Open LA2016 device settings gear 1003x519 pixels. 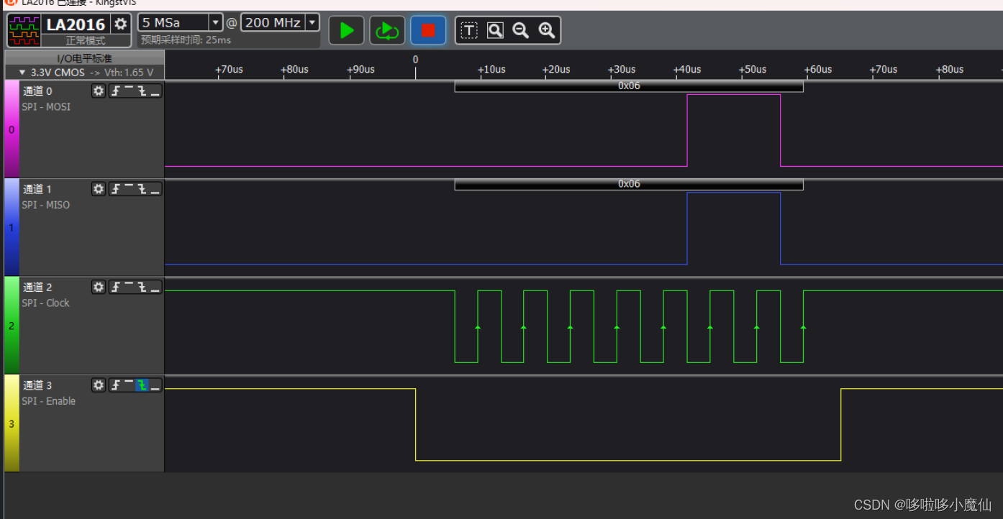[x=121, y=24]
